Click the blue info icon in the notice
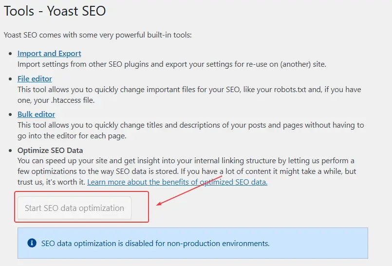This screenshot has height=266, width=392. (x=32, y=243)
